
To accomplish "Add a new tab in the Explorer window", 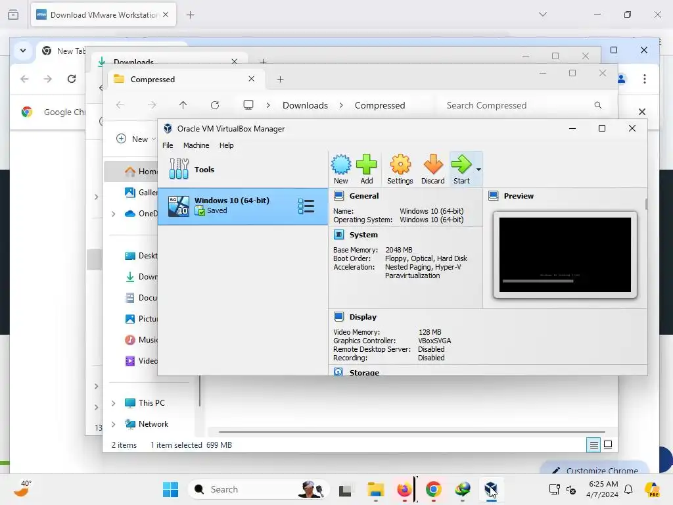I will pos(280,80).
